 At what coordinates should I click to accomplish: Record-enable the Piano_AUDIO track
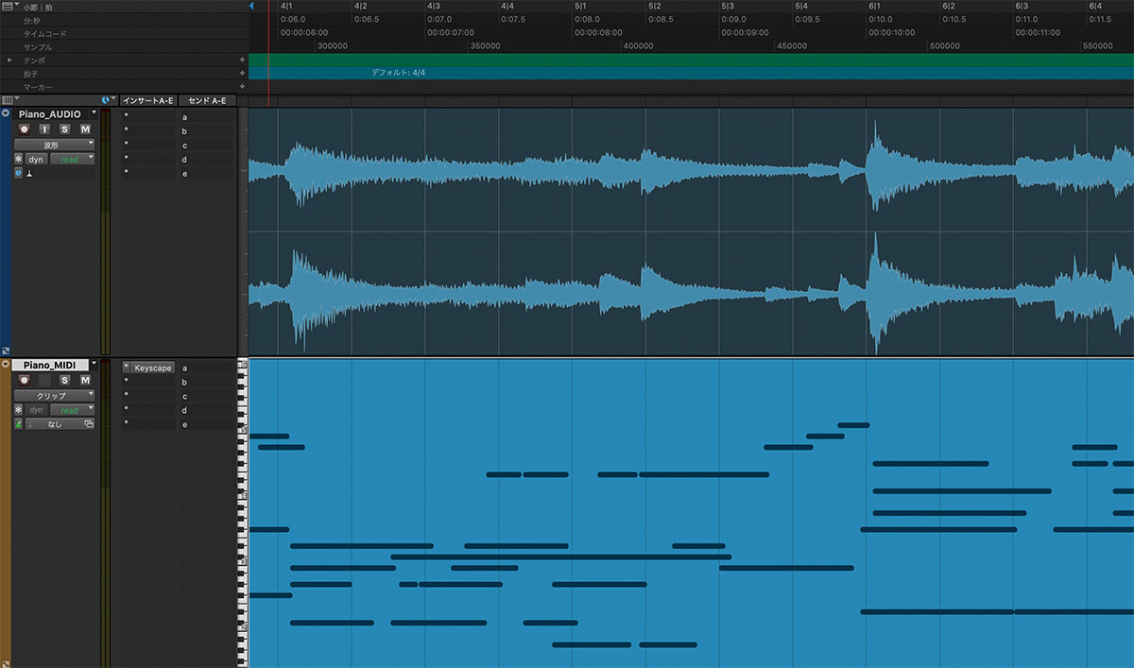pyautogui.click(x=24, y=128)
